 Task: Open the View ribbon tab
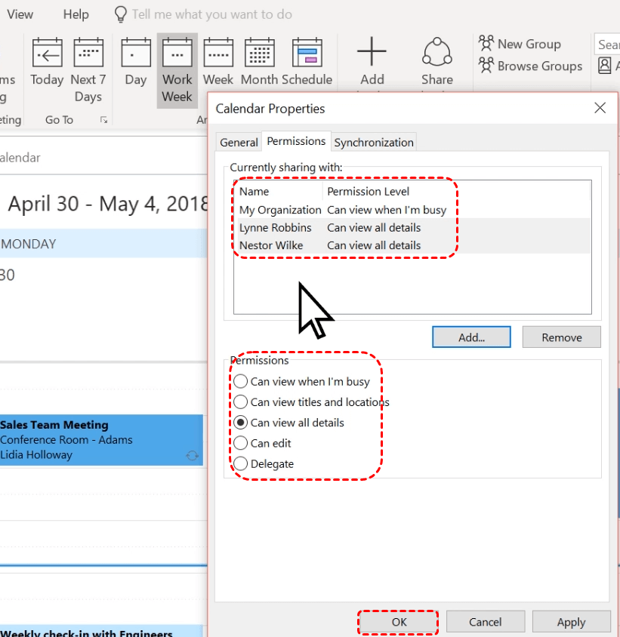coord(20,14)
